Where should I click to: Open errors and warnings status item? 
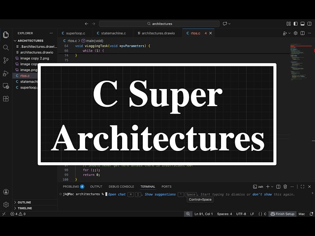[18, 214]
